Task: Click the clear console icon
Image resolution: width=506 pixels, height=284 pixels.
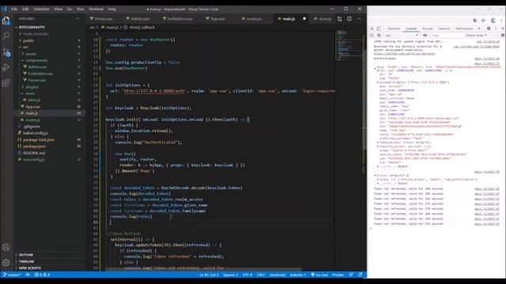Action: point(379,35)
